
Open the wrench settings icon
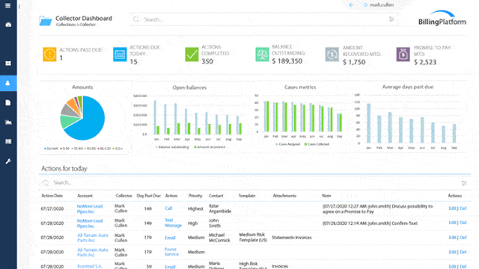8,161
